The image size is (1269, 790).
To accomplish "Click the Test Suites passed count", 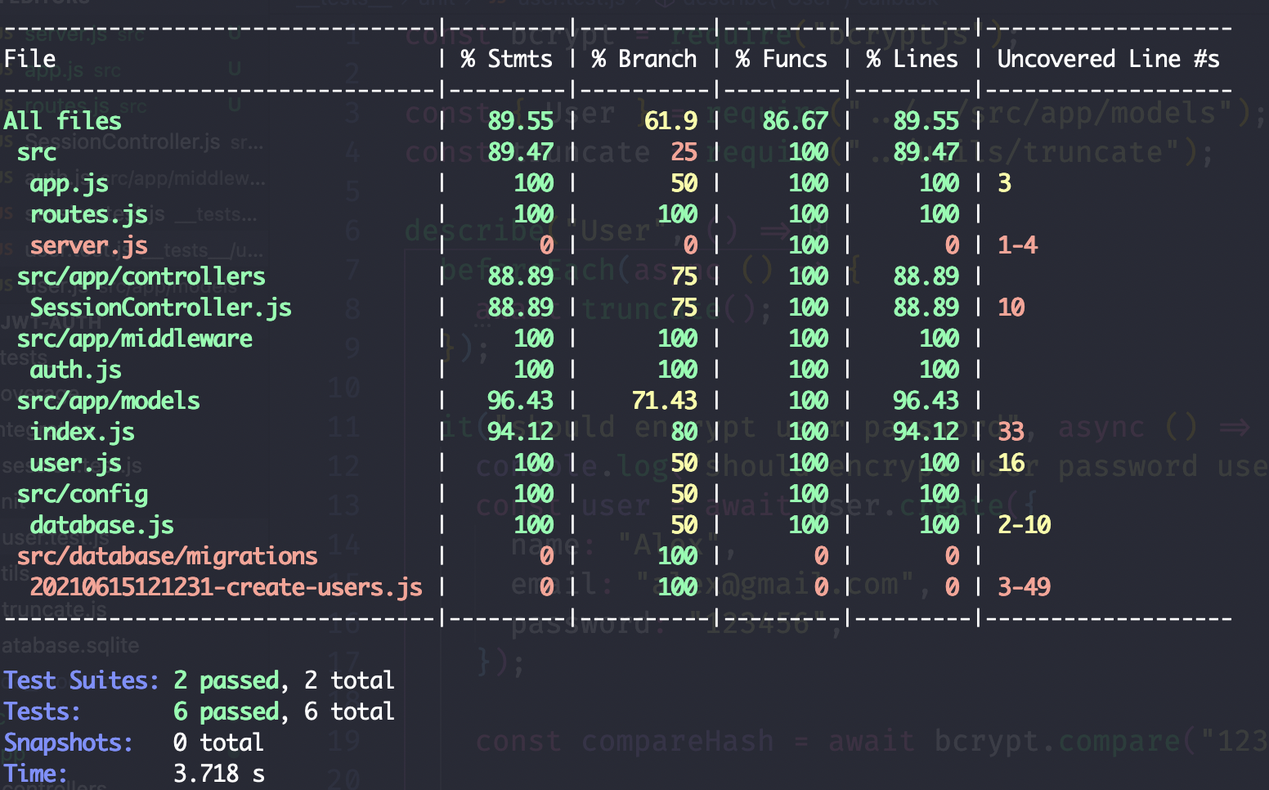I will pyautogui.click(x=225, y=680).
